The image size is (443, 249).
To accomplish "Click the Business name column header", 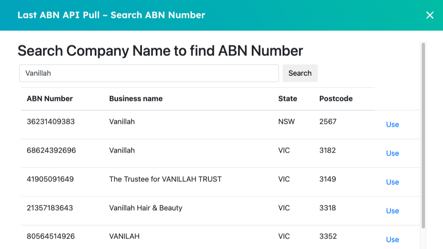I will tap(136, 99).
